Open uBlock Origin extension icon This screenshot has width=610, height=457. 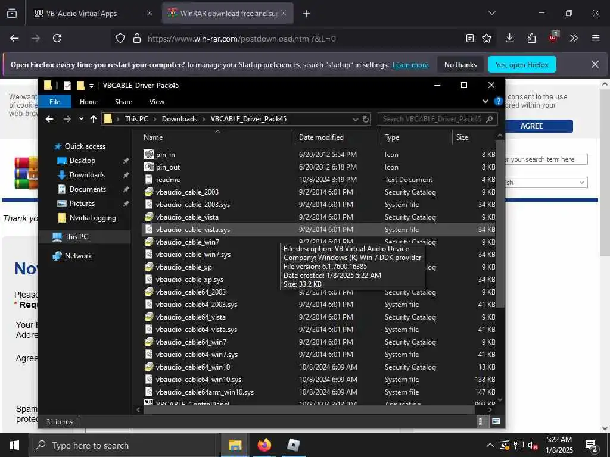click(553, 37)
